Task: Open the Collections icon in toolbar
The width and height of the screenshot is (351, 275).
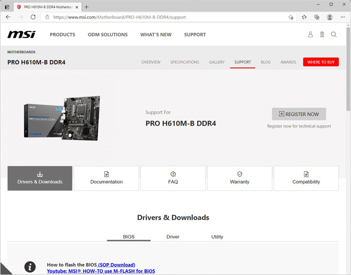Action: tap(317, 17)
